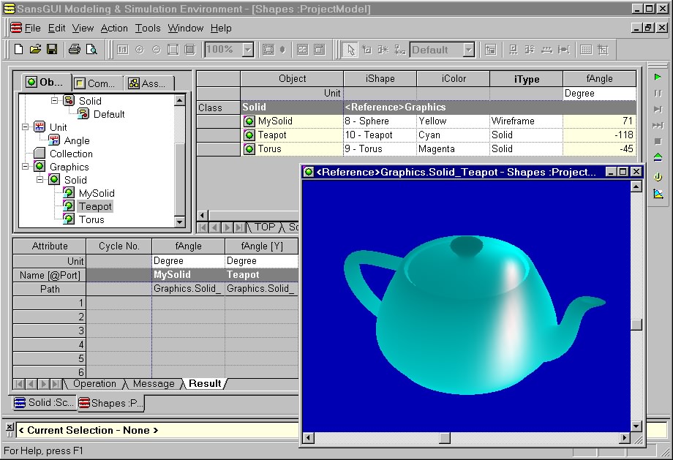Click the Torus object icon in the tree
Image resolution: width=673 pixels, height=460 pixels.
pos(69,219)
